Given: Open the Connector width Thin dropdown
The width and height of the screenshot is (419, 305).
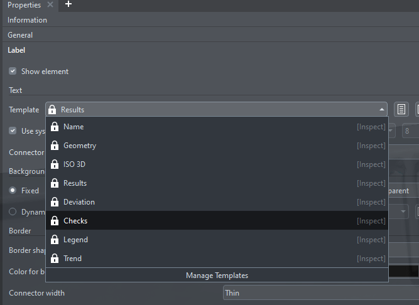Looking at the screenshot, I should [x=321, y=292].
